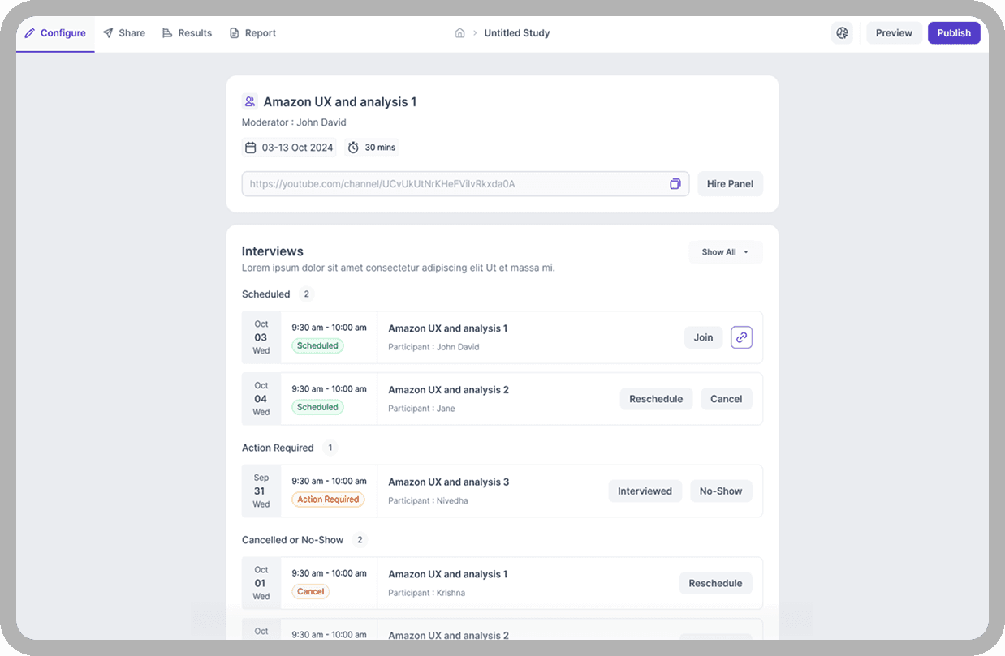Open the Share tab
Image resolution: width=1005 pixels, height=656 pixels.
coord(124,33)
